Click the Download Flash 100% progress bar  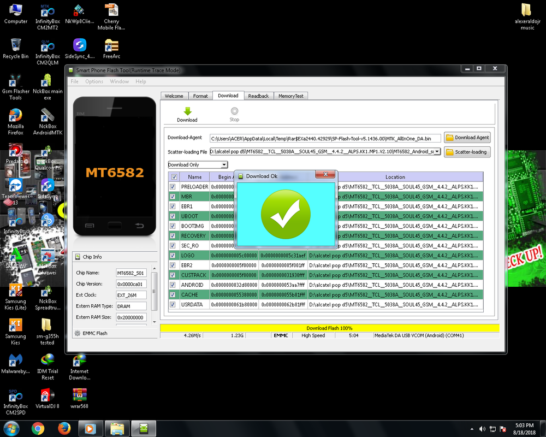click(329, 328)
